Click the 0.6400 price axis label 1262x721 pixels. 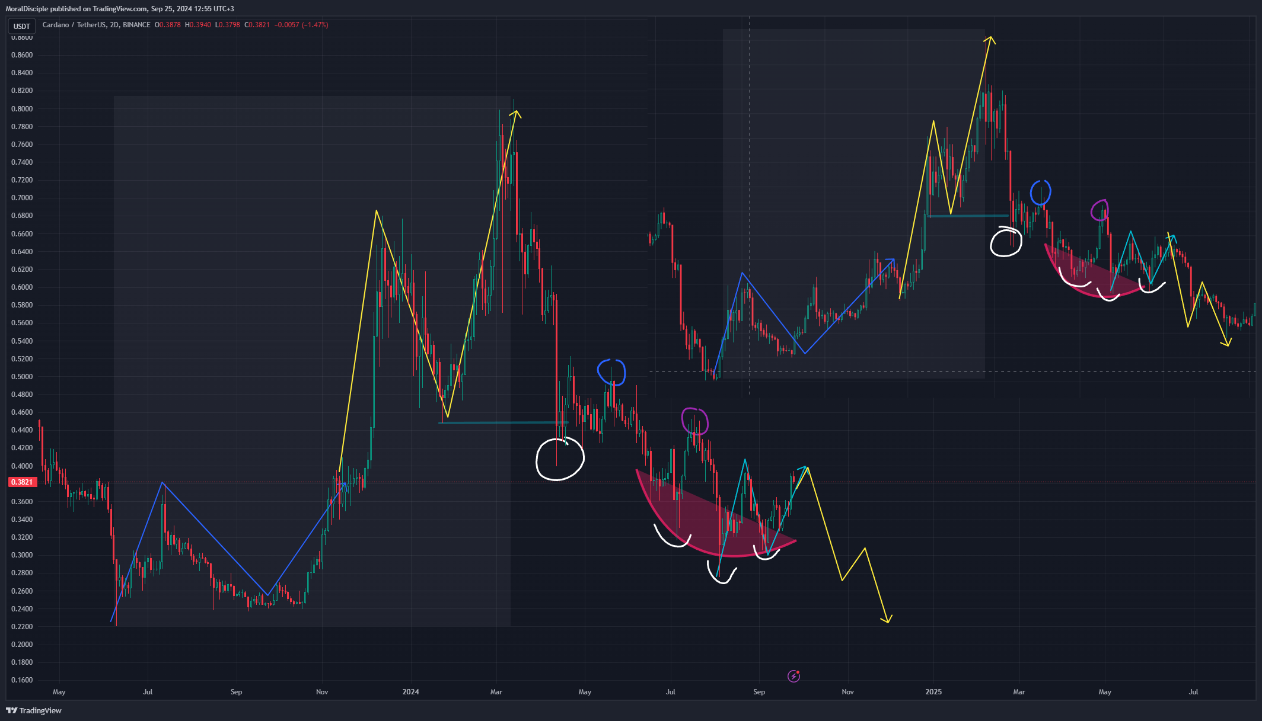click(22, 252)
